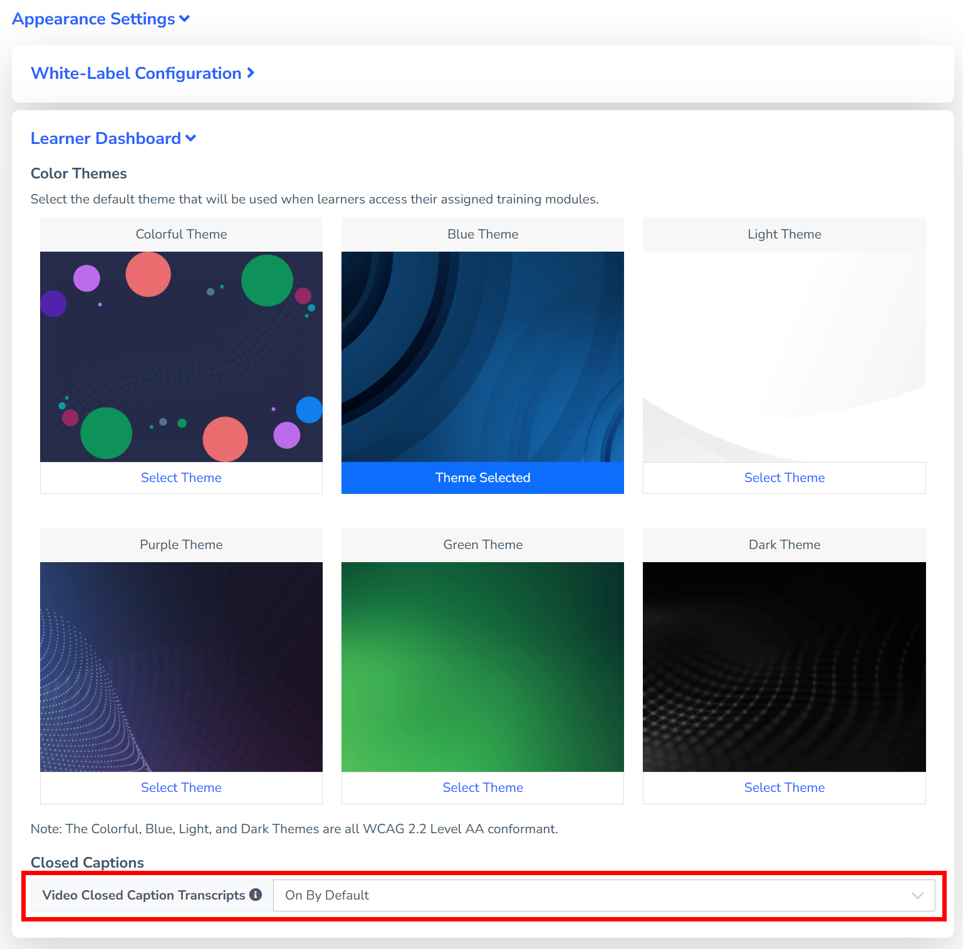
Task: Click the Blue Theme preview image
Action: (x=482, y=357)
